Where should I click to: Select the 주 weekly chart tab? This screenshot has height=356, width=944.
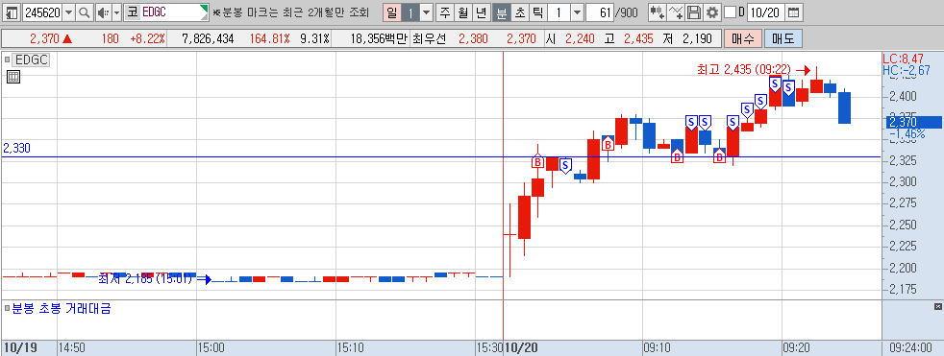(444, 12)
